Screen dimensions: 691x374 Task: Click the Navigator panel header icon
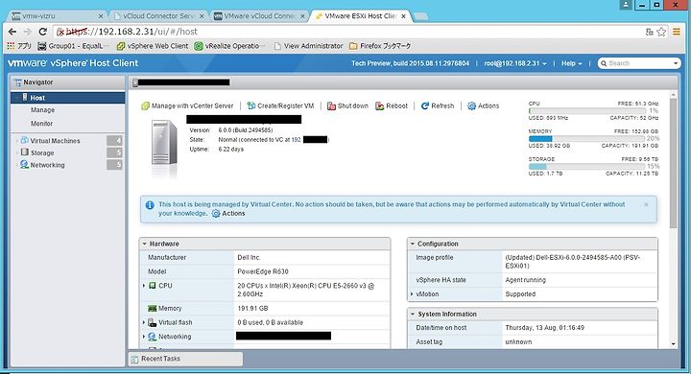tap(18, 82)
